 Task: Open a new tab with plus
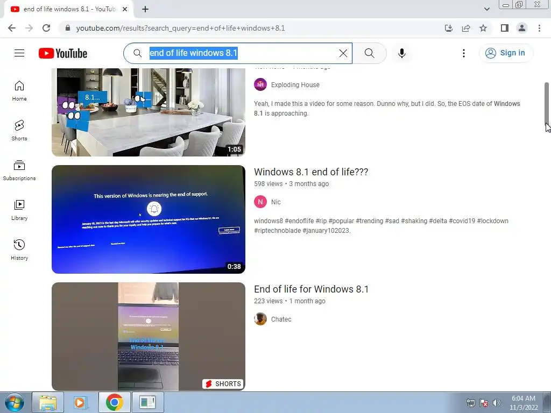145,9
